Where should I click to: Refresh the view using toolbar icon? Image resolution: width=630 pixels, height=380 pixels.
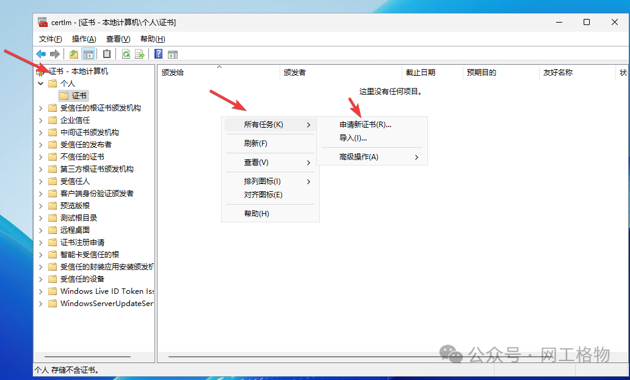click(126, 54)
